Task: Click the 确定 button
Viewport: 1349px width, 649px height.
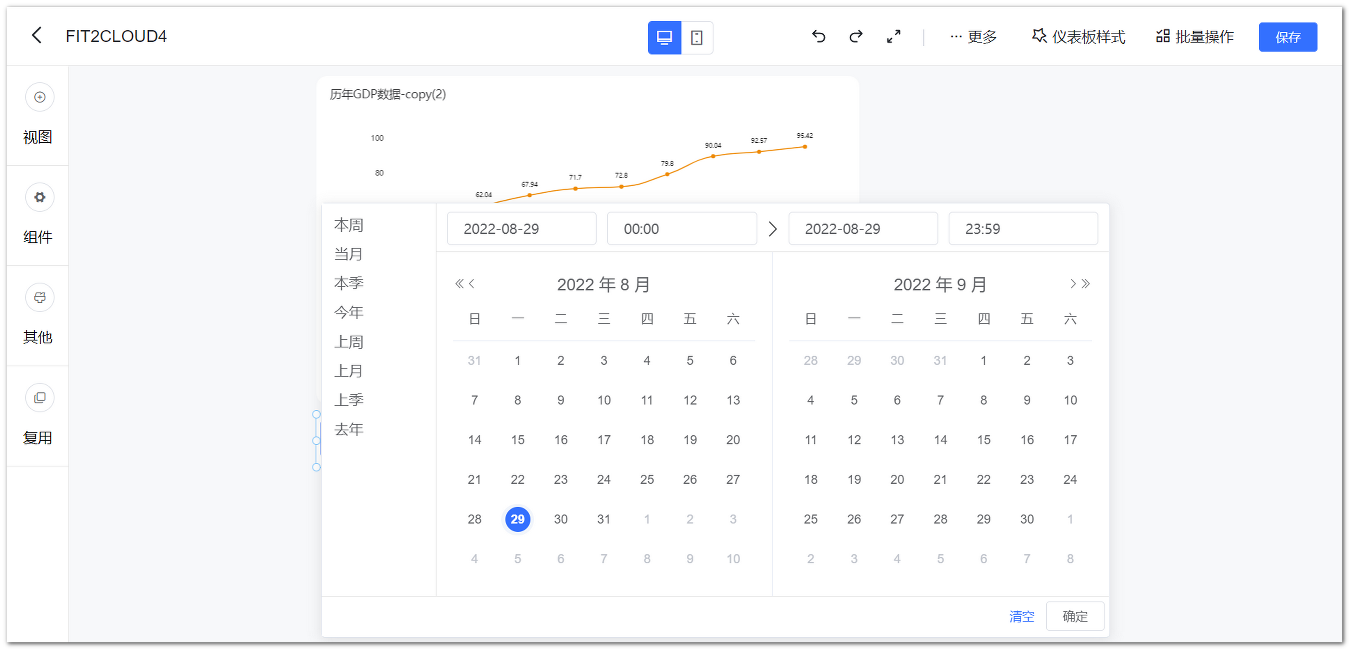Action: 1075,616
